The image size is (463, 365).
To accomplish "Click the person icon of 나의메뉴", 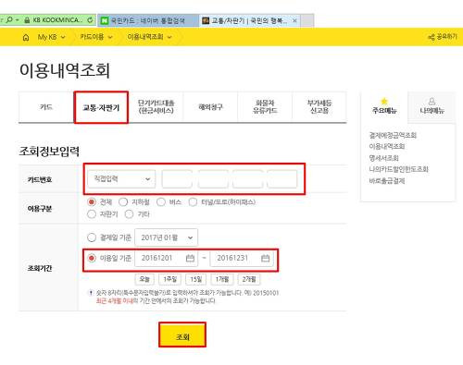I will 432,101.
